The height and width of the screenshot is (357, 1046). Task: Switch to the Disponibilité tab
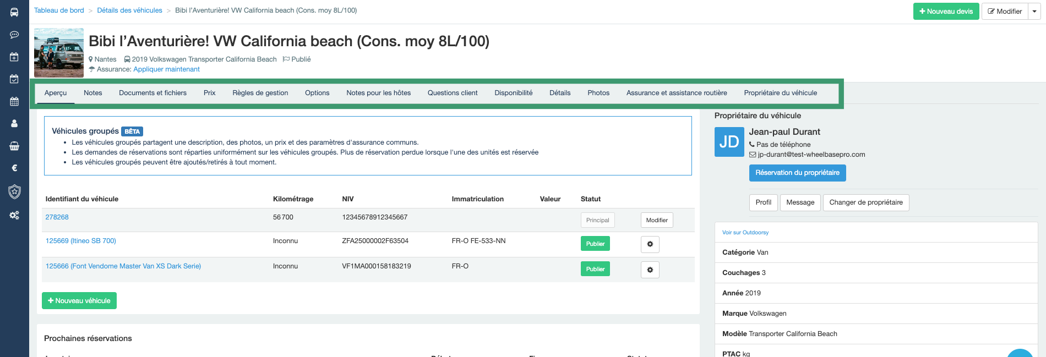513,93
